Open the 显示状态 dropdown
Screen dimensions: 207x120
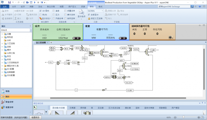(x=50, y=18)
